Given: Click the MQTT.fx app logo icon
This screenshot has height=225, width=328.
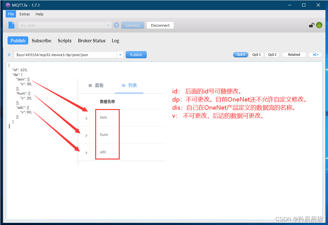Looking at the screenshot, I should point(8,5).
